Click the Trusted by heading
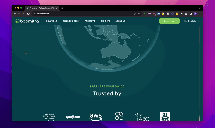Image resolution: width=215 pixels, height=128 pixels. tap(107, 93)
